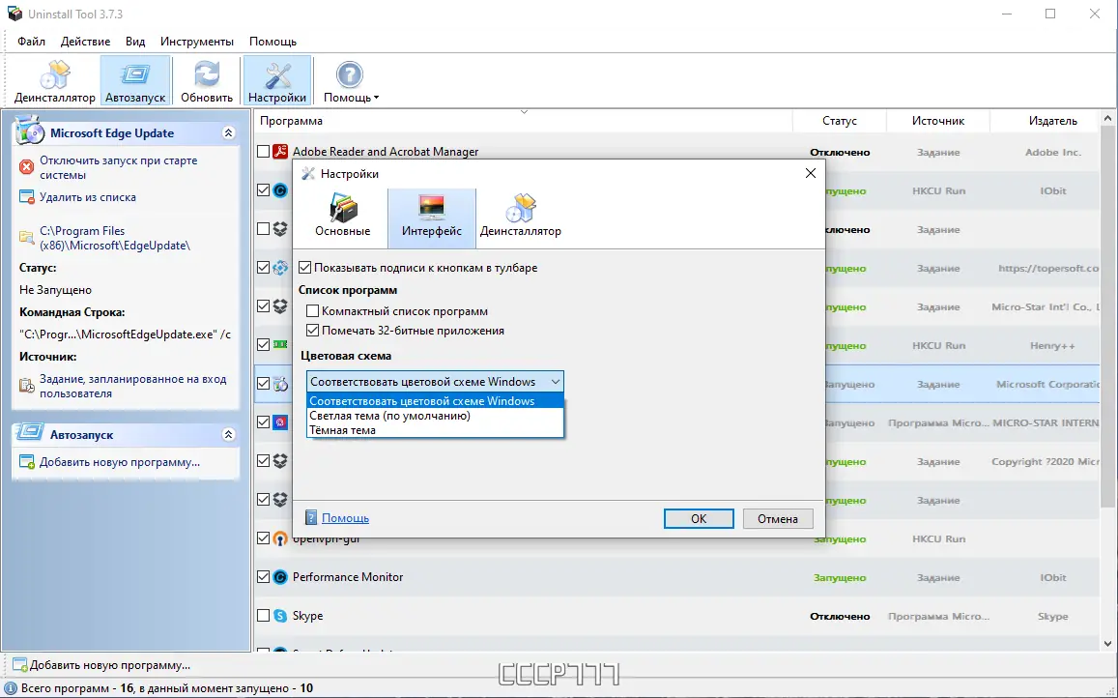Click the scrollbar up arrow

(1108, 119)
